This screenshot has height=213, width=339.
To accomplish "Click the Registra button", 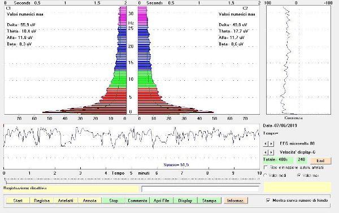I will pyautogui.click(x=41, y=201).
